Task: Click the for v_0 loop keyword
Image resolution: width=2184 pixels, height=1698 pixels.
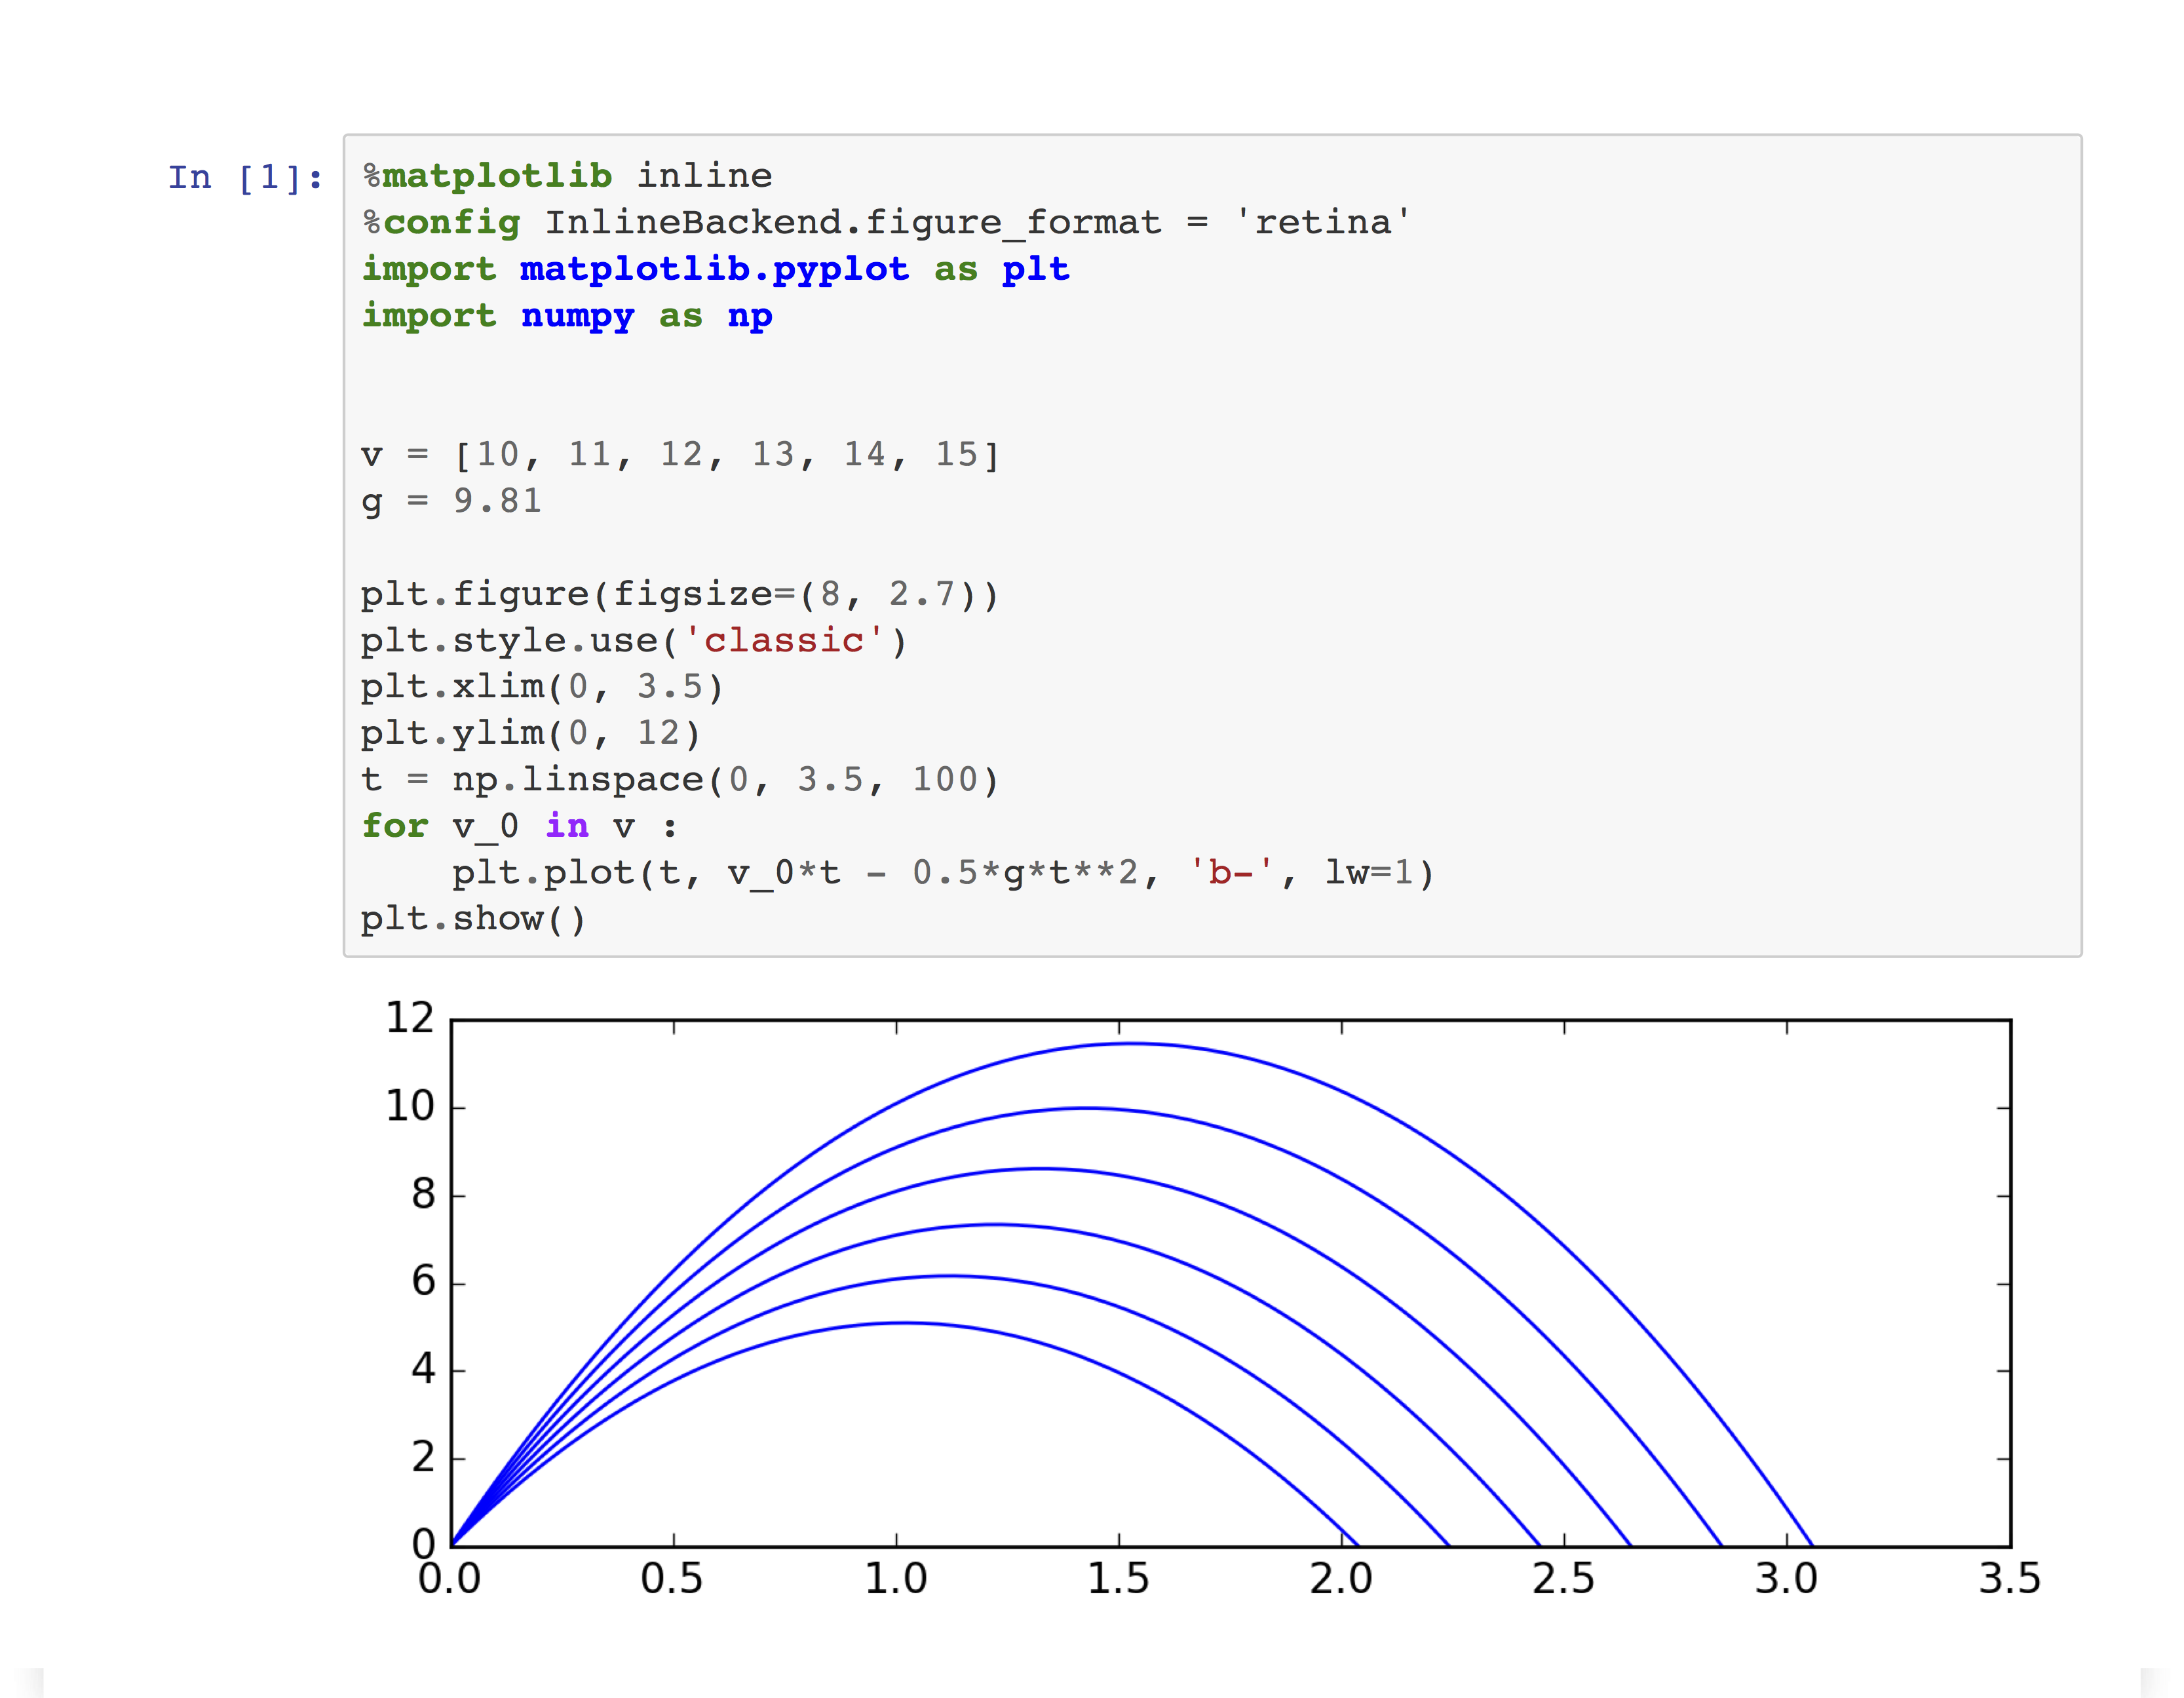Action: pyautogui.click(x=396, y=825)
